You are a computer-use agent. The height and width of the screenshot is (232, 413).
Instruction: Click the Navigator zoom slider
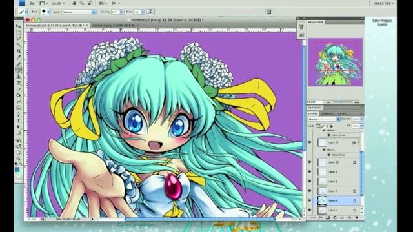[342, 102]
